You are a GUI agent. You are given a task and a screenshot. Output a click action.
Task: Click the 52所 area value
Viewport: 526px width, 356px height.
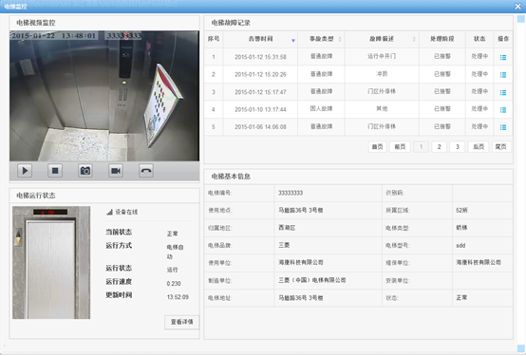point(461,211)
